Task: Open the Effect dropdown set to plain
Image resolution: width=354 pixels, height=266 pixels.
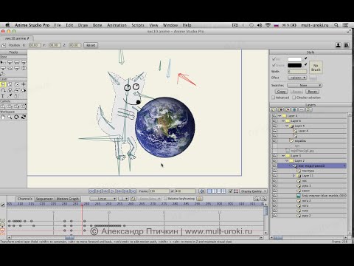Action: [297, 78]
